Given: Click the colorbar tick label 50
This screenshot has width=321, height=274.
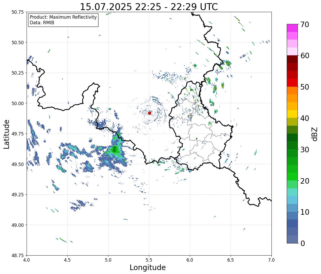Looking at the screenshot, I should coord(304,87).
